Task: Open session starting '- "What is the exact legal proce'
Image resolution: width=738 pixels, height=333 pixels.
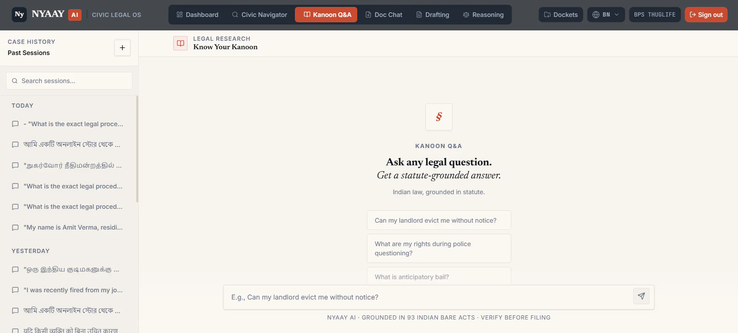Action: tap(68, 124)
